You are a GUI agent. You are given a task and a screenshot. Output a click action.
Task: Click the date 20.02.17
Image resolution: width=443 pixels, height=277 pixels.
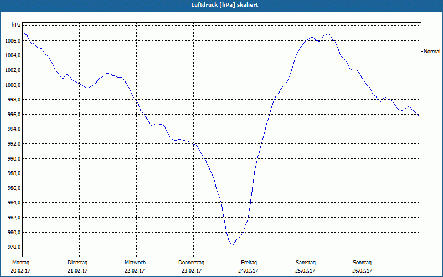click(x=20, y=271)
